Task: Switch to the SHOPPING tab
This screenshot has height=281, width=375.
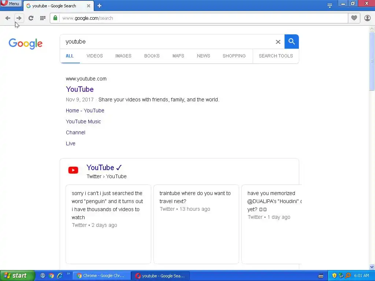Action: coord(234,56)
